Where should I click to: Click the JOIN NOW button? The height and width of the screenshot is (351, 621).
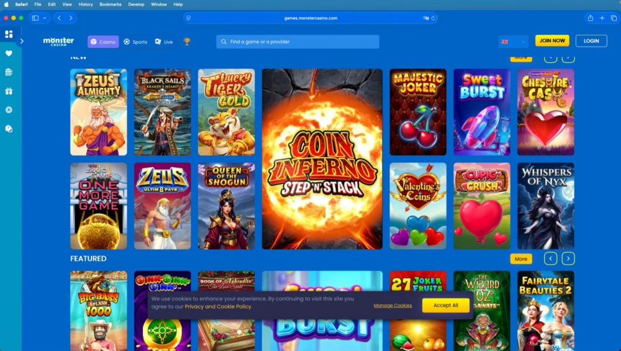[552, 41]
